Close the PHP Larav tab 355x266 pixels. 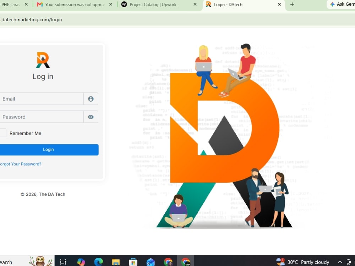[x=26, y=4]
